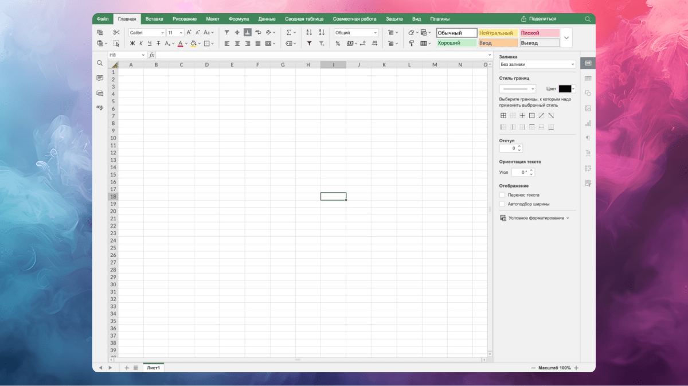Image resolution: width=688 pixels, height=386 pixels.
Task: Increase Отступ indent stepper up
Action: 519,146
